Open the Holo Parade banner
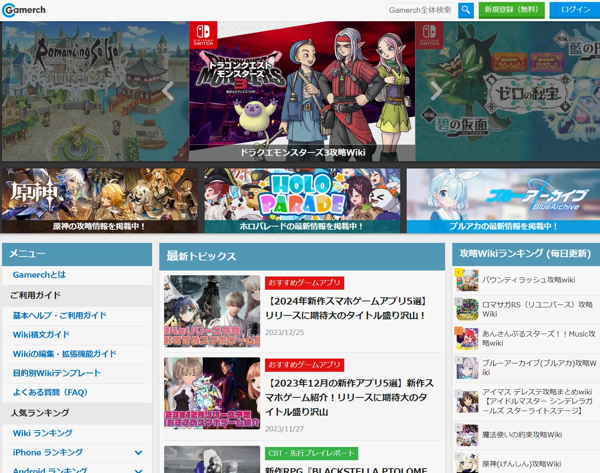The image size is (600, 473). point(302,200)
